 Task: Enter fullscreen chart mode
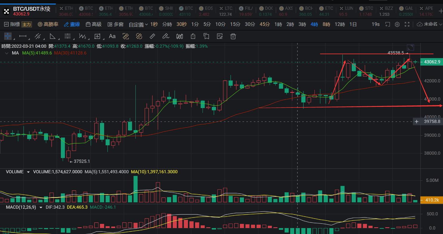coord(407,24)
